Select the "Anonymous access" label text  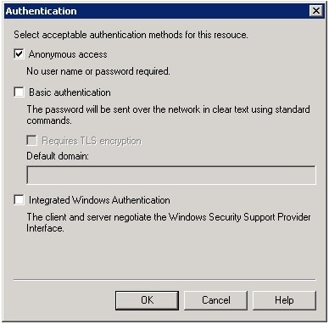point(68,54)
